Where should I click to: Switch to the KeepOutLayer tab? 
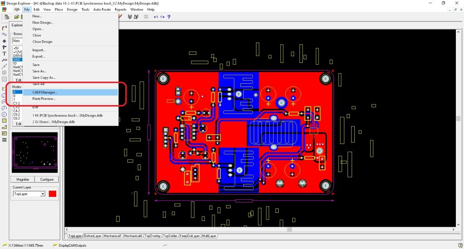pos(190,236)
